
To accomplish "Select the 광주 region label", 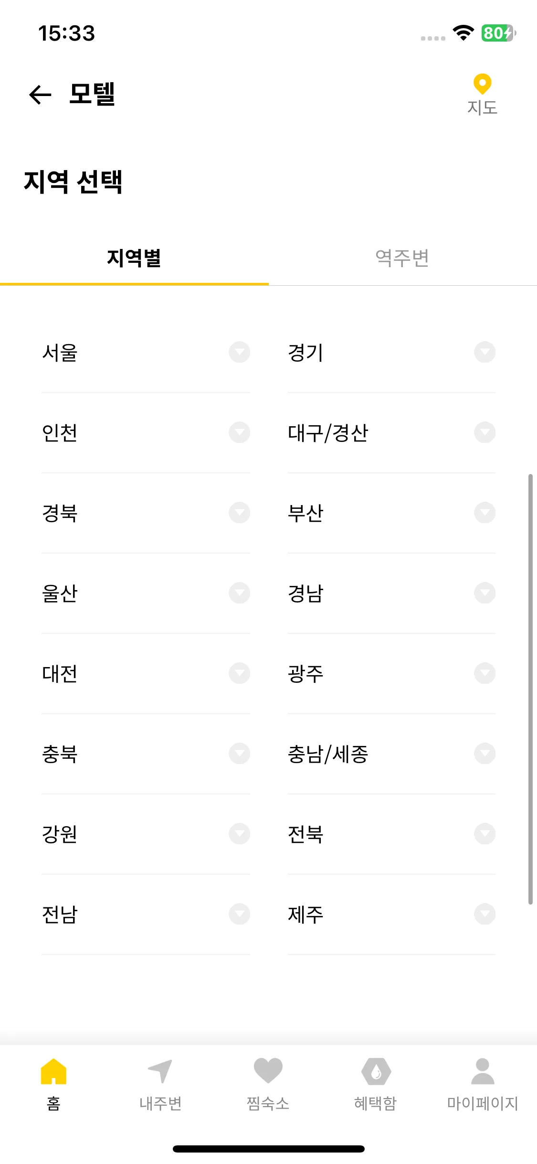I will [x=305, y=674].
